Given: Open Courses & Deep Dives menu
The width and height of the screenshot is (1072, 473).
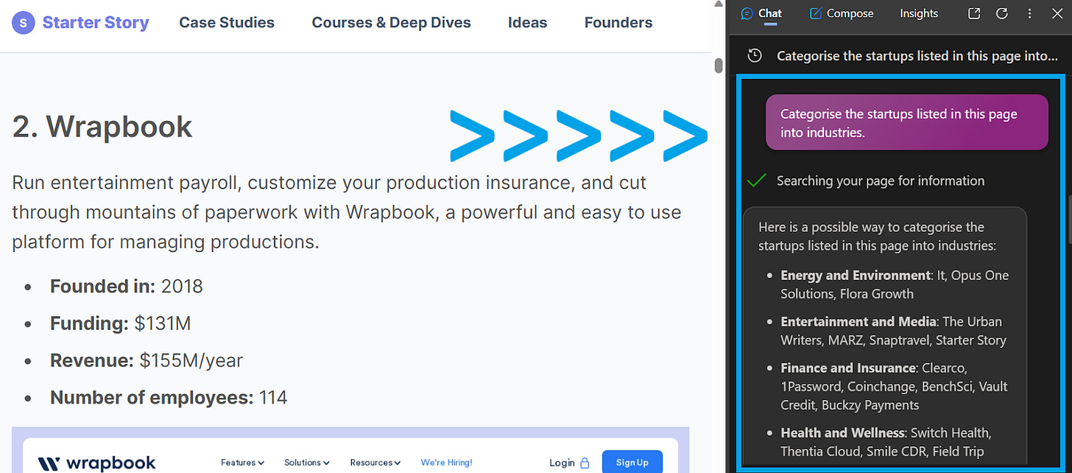Looking at the screenshot, I should pos(391,23).
